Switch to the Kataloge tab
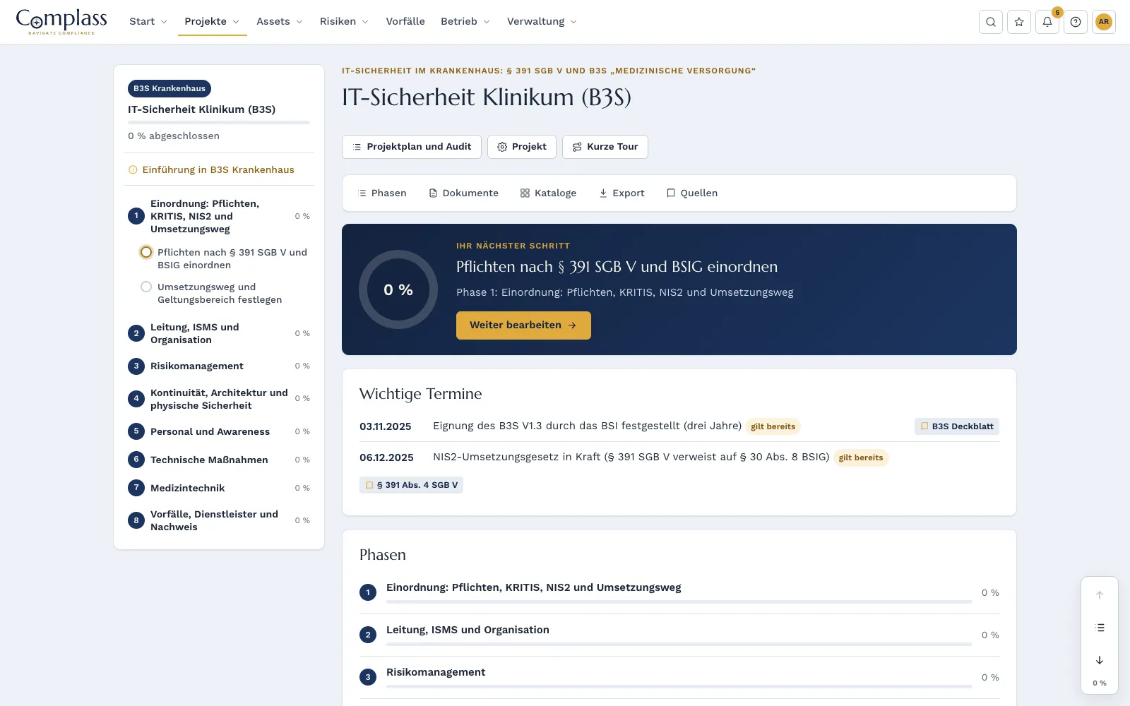The height and width of the screenshot is (706, 1130). [x=549, y=193]
